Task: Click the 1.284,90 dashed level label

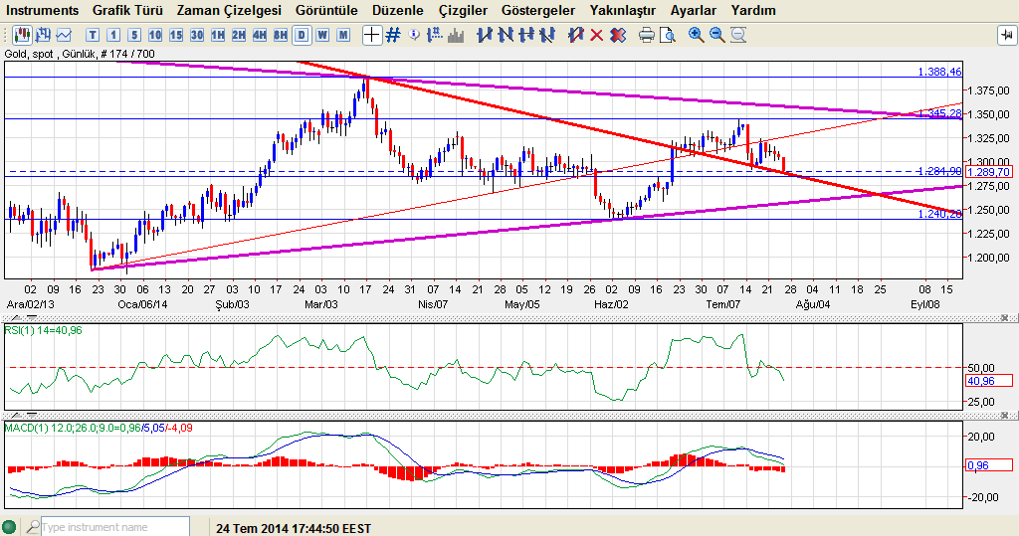Action: pos(939,171)
